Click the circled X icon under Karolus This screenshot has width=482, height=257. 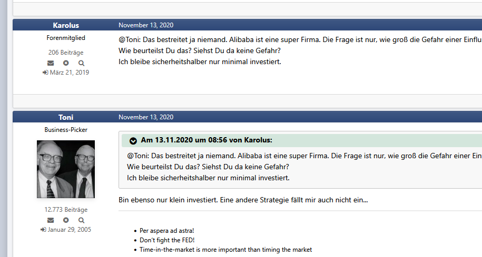pyautogui.click(x=66, y=63)
